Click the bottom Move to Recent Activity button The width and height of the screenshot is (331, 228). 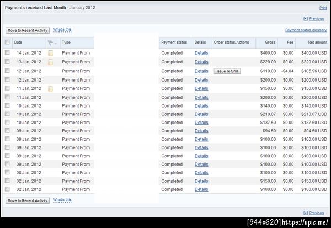[28, 200]
